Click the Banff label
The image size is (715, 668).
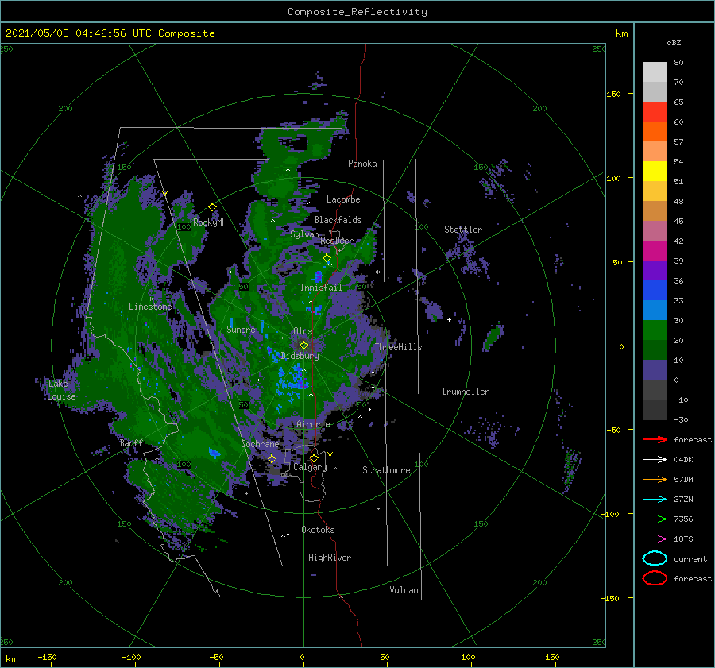click(131, 442)
